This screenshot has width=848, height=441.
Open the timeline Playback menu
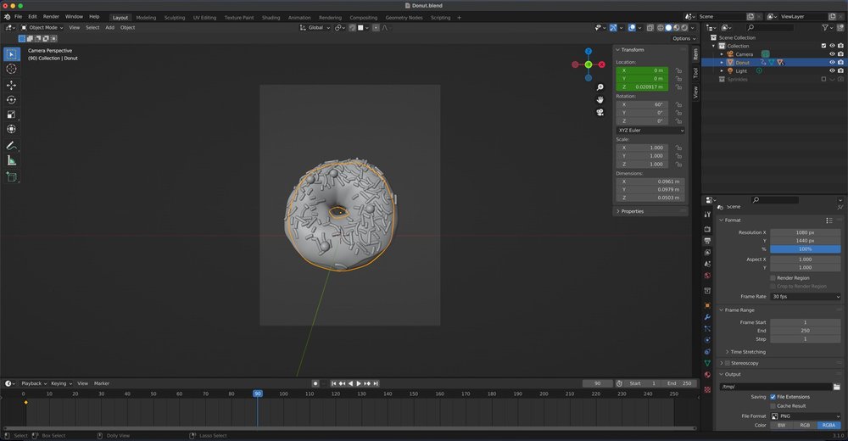(x=34, y=383)
